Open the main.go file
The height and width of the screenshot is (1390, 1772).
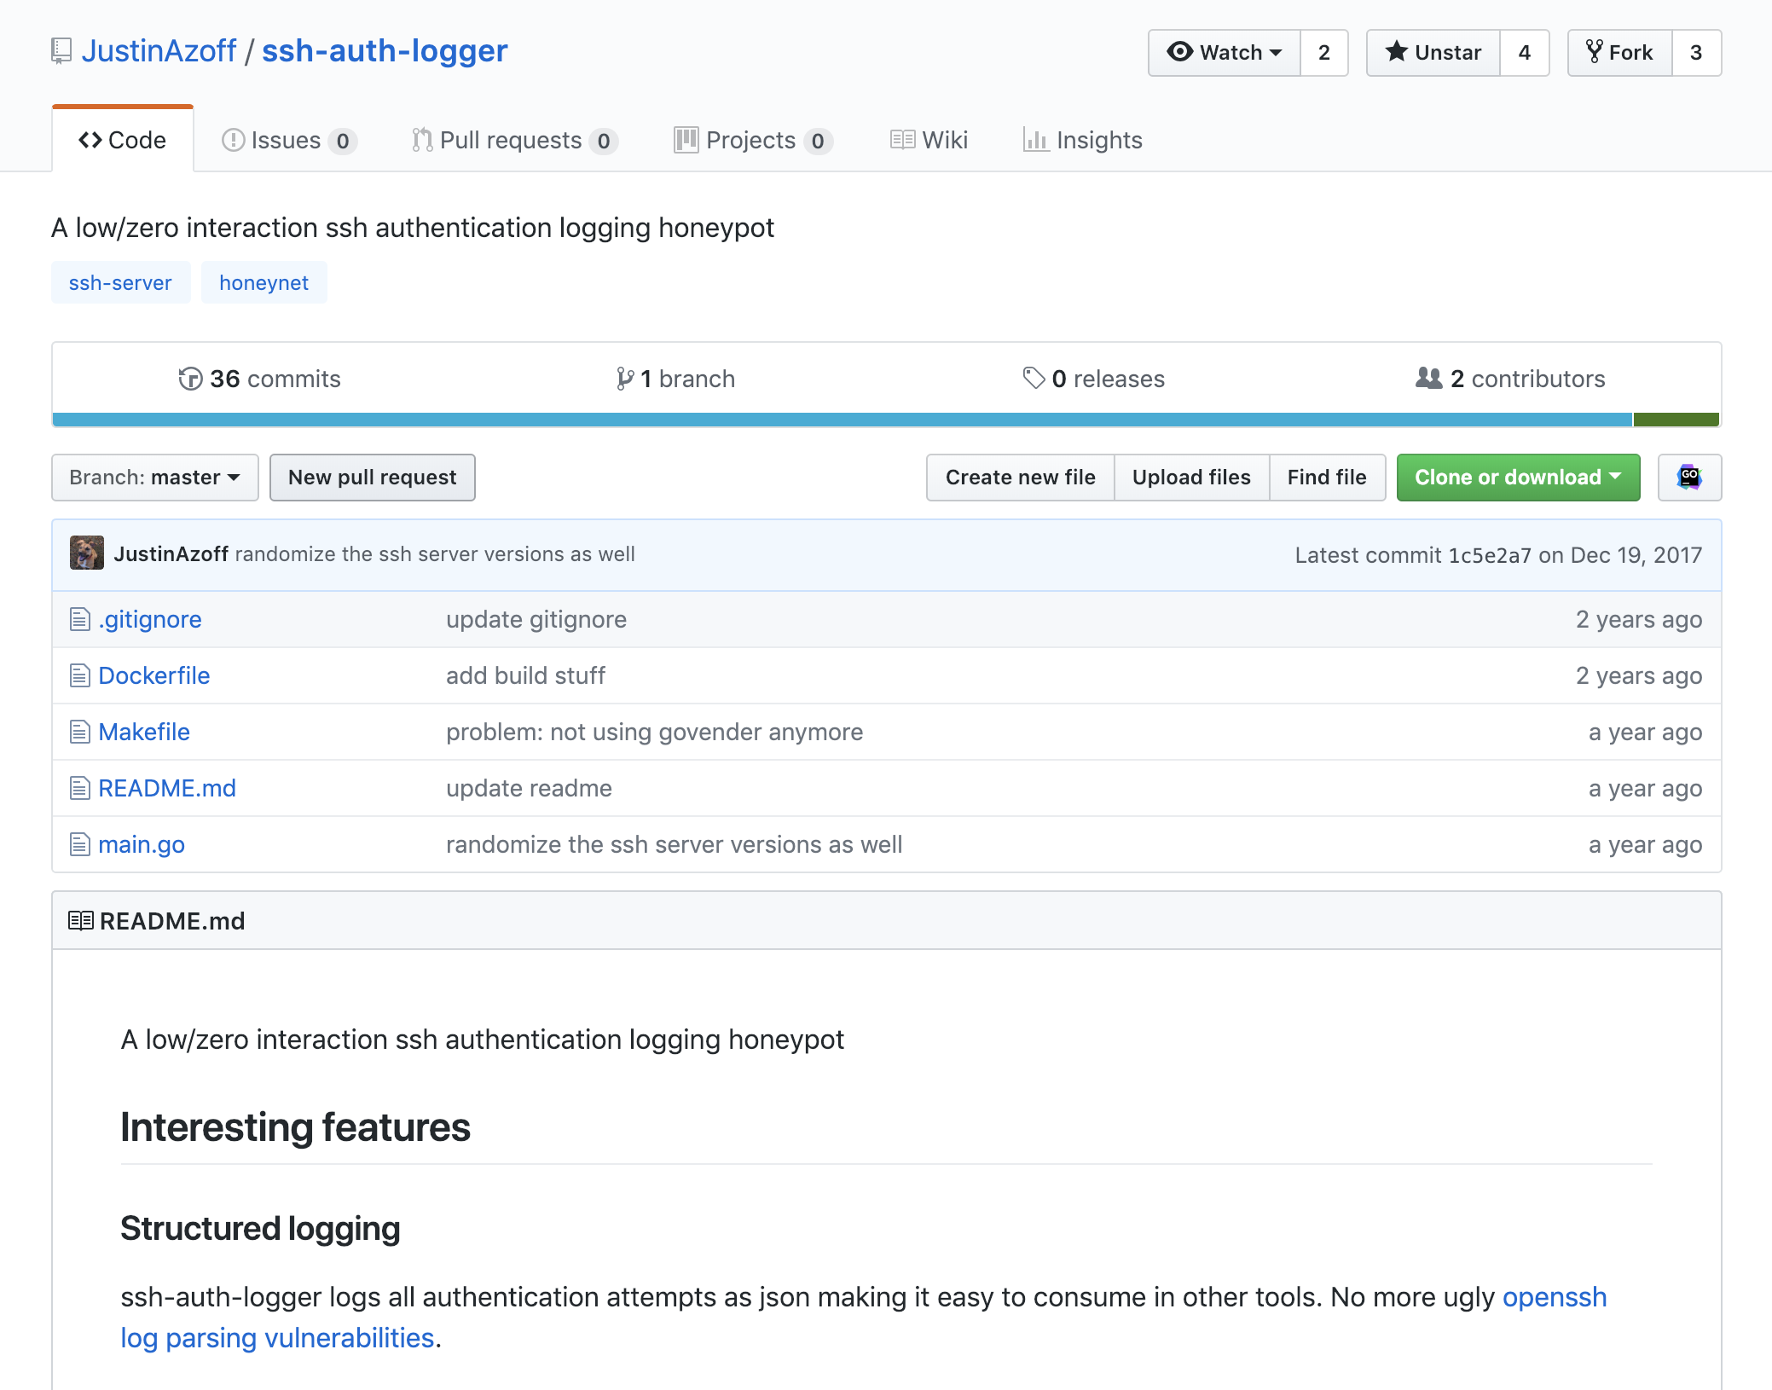pos(142,844)
